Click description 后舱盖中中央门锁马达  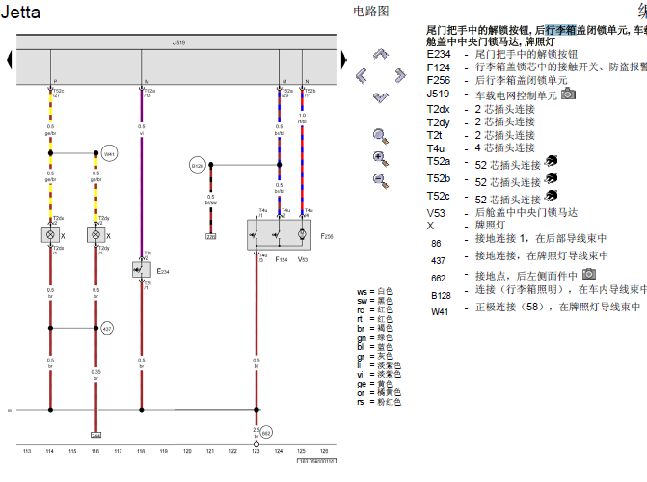(526, 212)
